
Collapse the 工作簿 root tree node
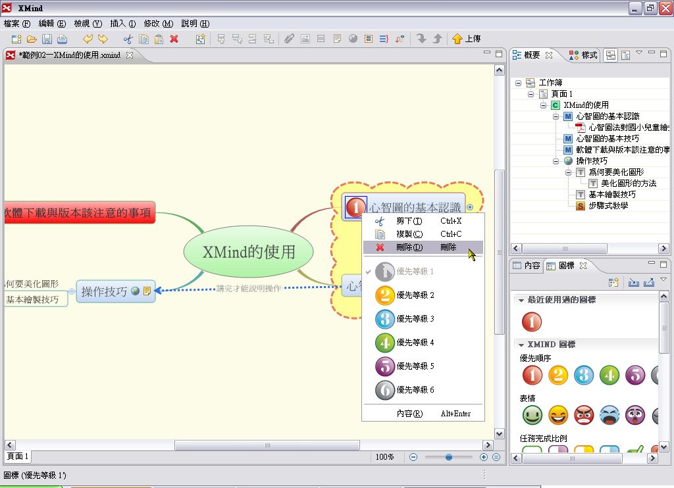coord(519,83)
